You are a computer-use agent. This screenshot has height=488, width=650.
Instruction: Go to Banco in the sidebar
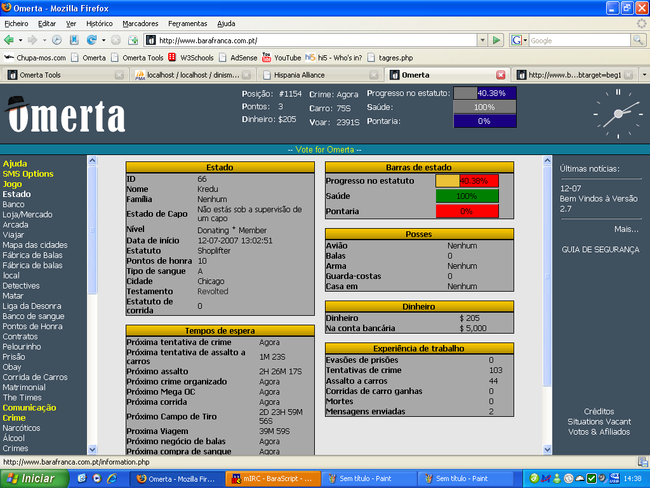coord(13,205)
